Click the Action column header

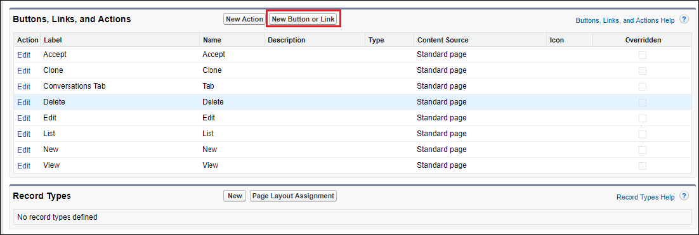pos(28,40)
